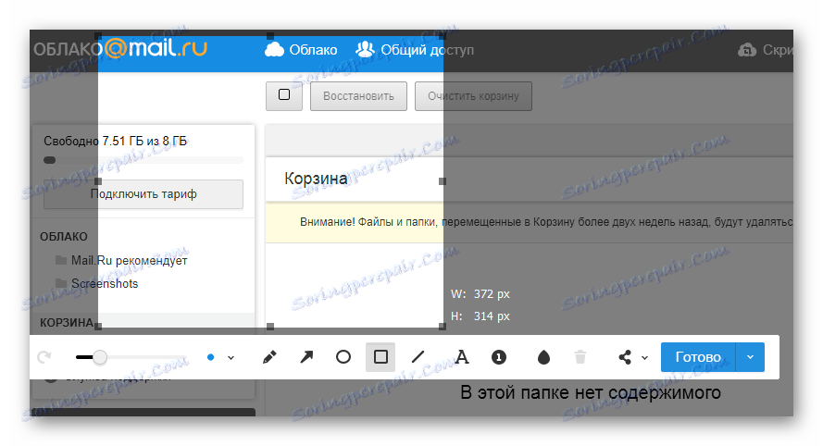Open the blue color picker dot
This screenshot has width=823, height=446.
click(210, 357)
